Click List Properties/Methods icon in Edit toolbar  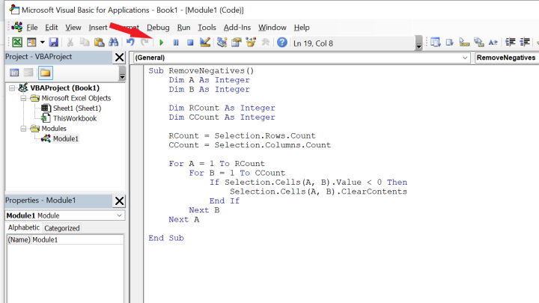coord(436,42)
